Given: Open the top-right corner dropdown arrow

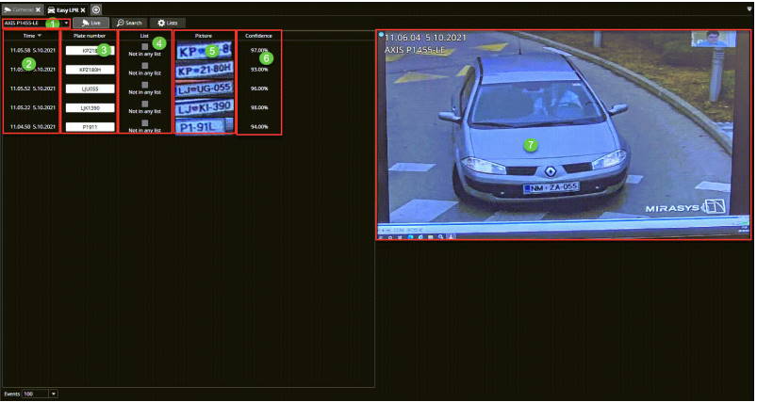Looking at the screenshot, I should (x=749, y=8).
